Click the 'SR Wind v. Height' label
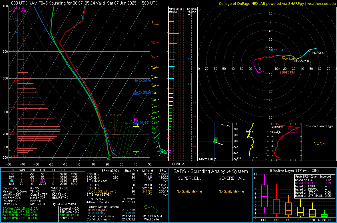Image resolution: width=337 pixels, height=223 pixels. click(278, 130)
